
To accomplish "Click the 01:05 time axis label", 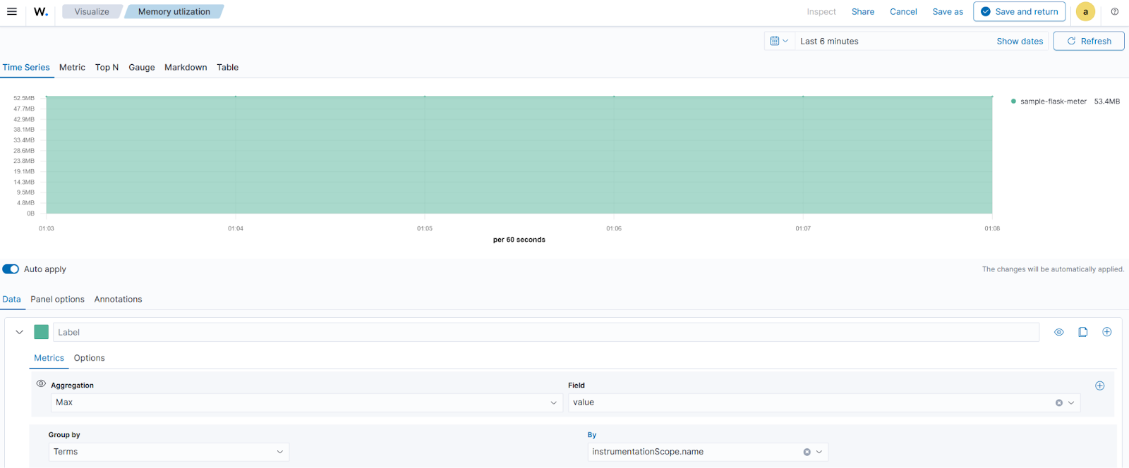I will point(425,228).
